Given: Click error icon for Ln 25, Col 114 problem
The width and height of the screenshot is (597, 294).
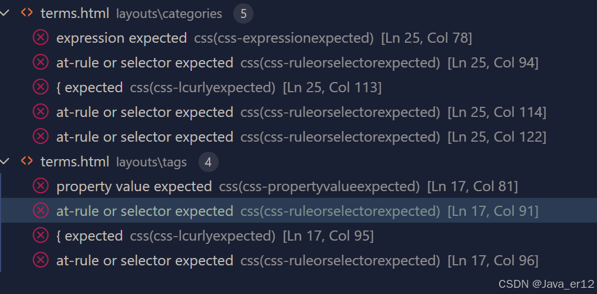Looking at the screenshot, I should [x=40, y=112].
